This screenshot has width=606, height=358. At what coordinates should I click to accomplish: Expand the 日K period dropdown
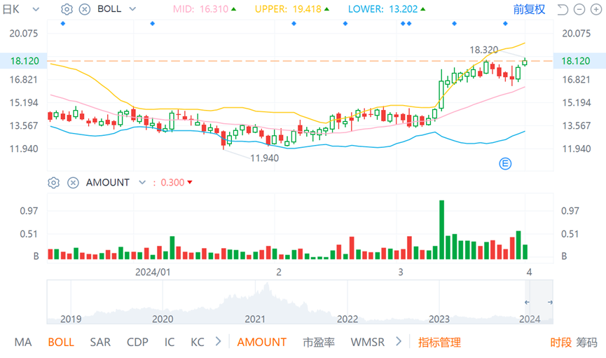point(36,9)
